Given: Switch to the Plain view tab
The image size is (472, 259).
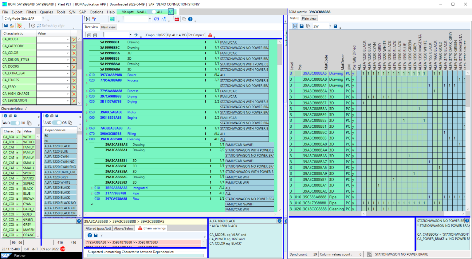Looking at the screenshot, I should pyautogui.click(x=108, y=27).
